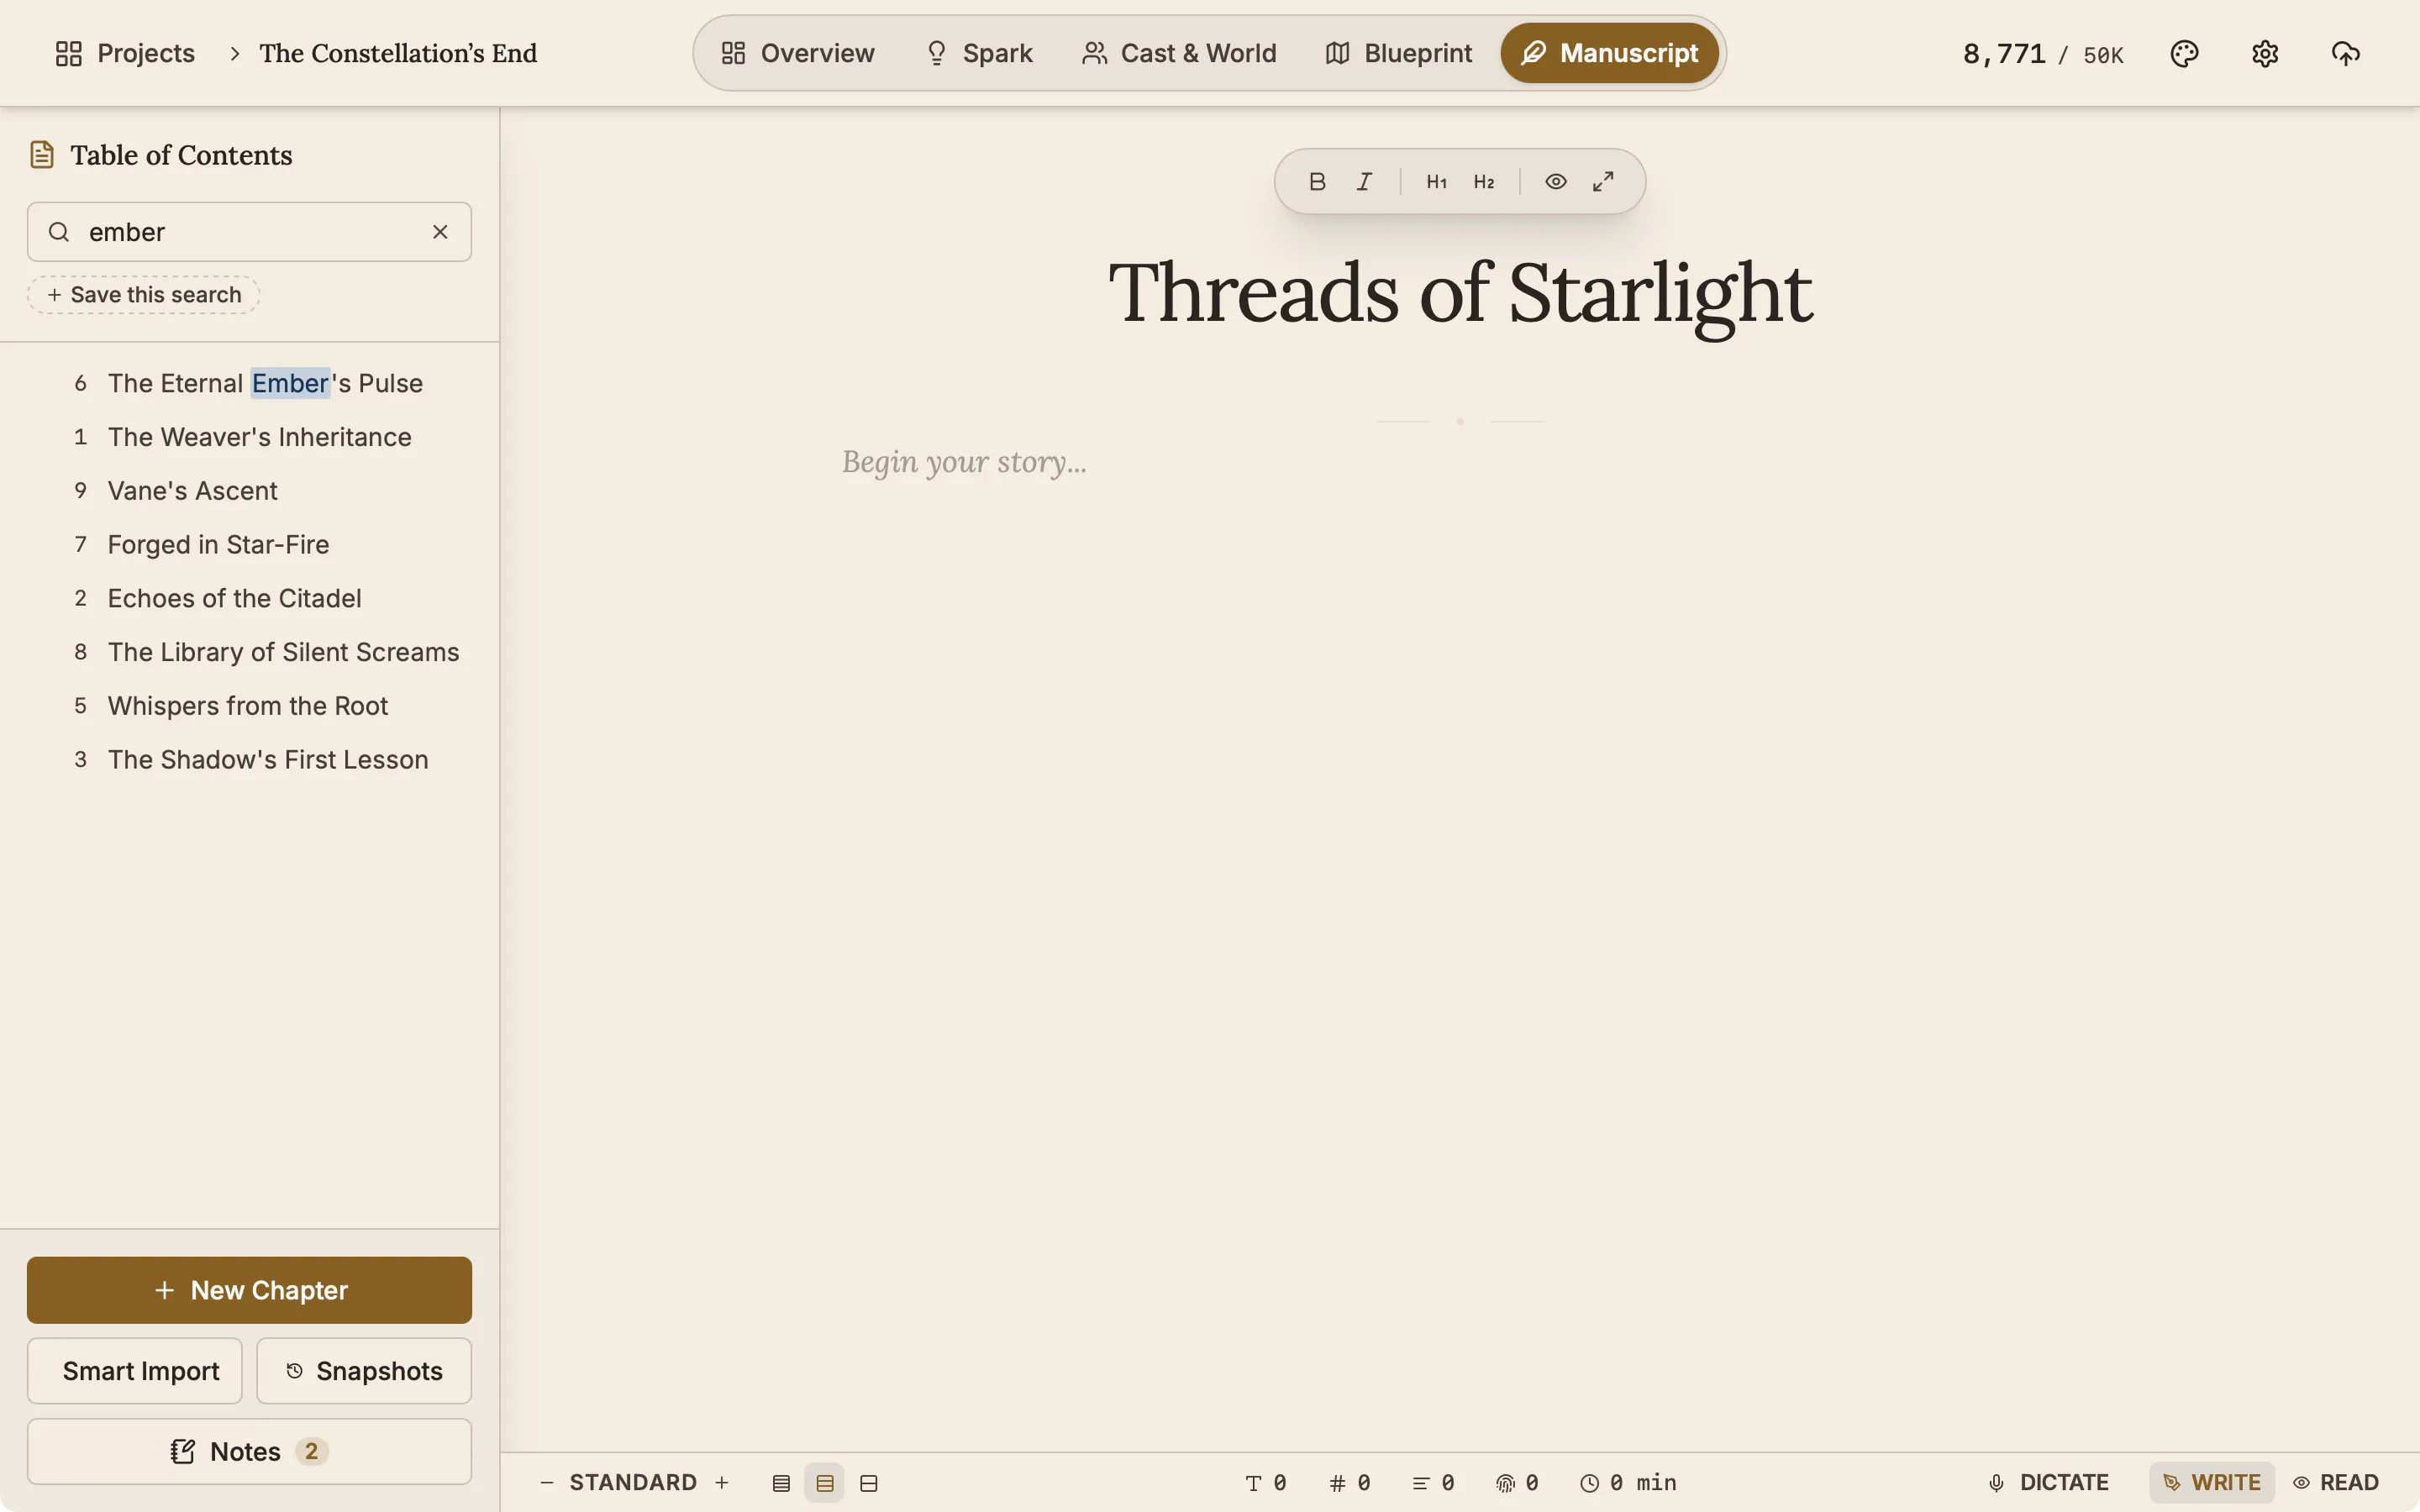The height and width of the screenshot is (1512, 2420).
Task: Choose the medium page width layout icon
Action: click(x=825, y=1483)
